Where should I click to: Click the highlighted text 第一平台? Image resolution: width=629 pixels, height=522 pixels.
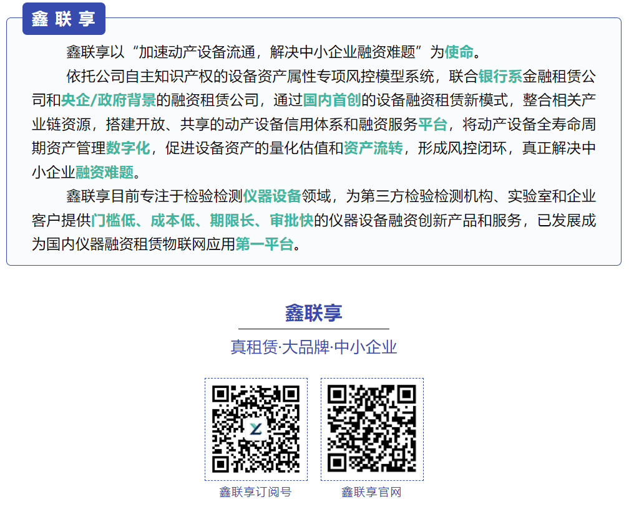pyautogui.click(x=265, y=244)
